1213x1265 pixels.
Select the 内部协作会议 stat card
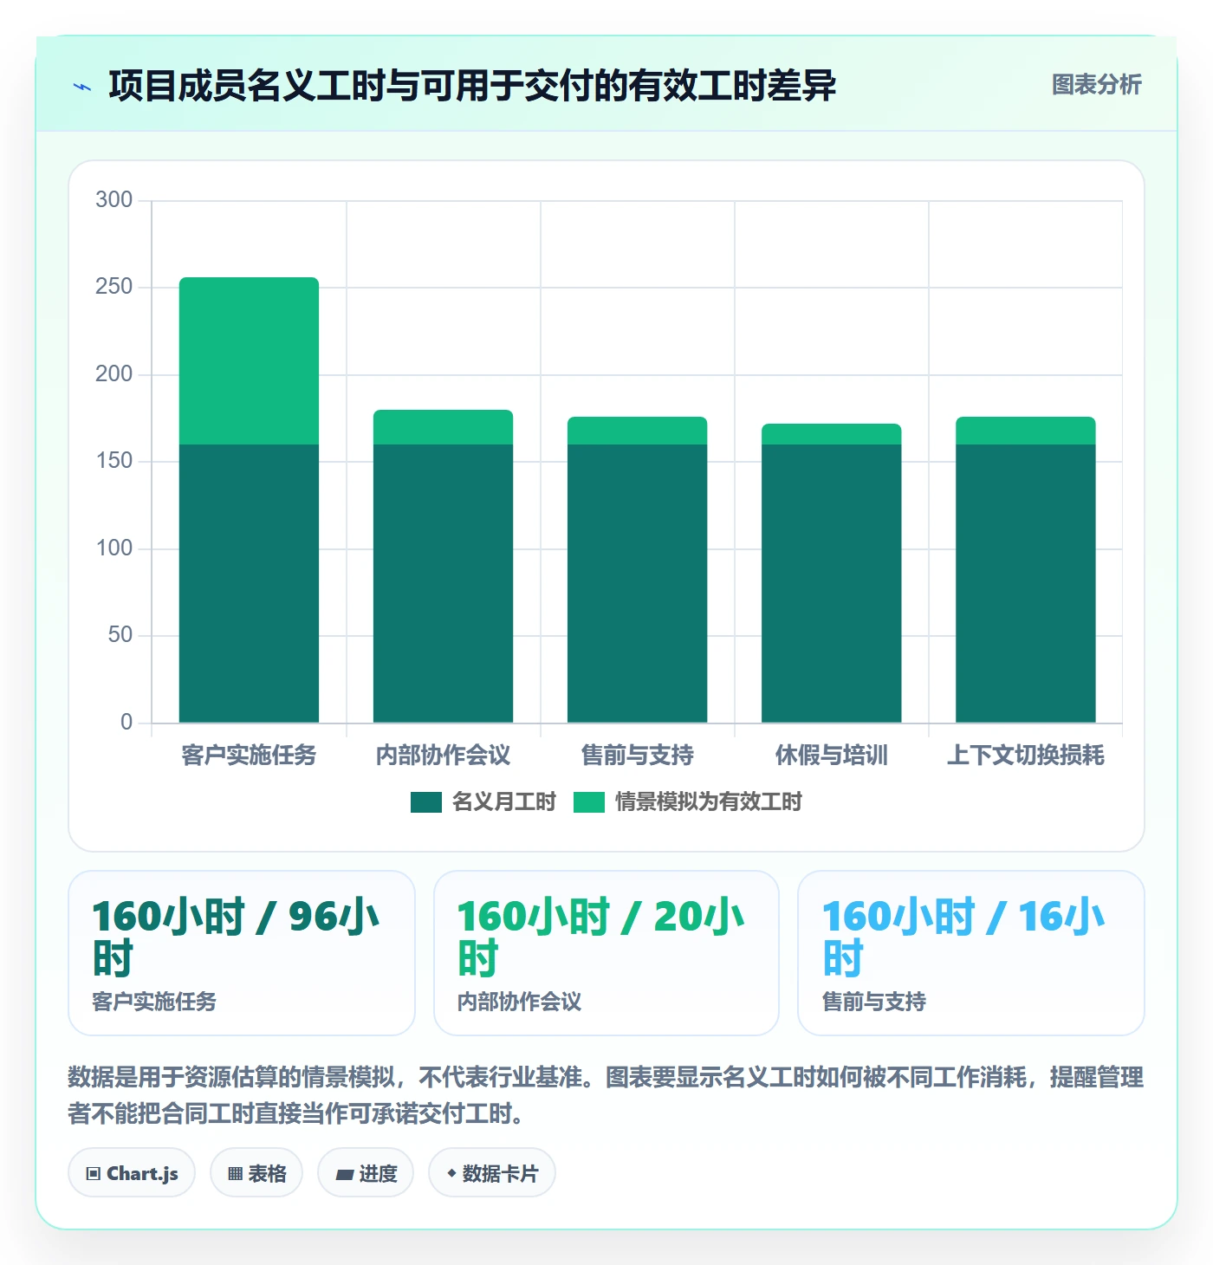click(606, 953)
